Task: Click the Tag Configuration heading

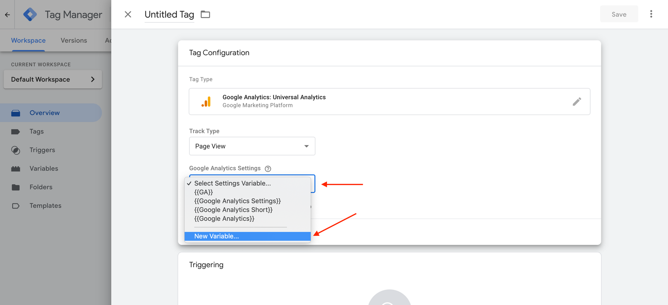Action: (219, 53)
